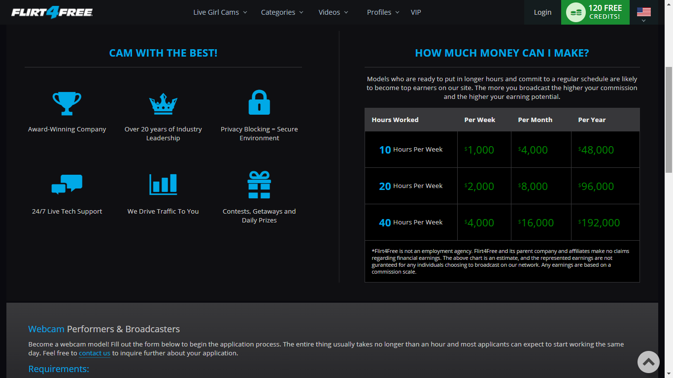Click 'Webcam Performers & Broadcasters' heading

(x=104, y=329)
